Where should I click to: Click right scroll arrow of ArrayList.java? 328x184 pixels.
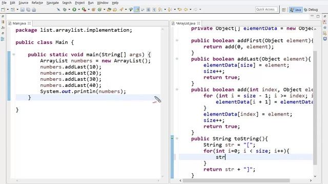311,180
